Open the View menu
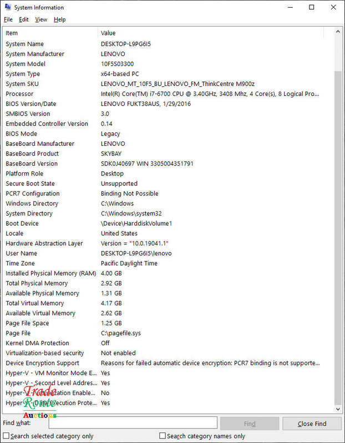 [x=41, y=19]
